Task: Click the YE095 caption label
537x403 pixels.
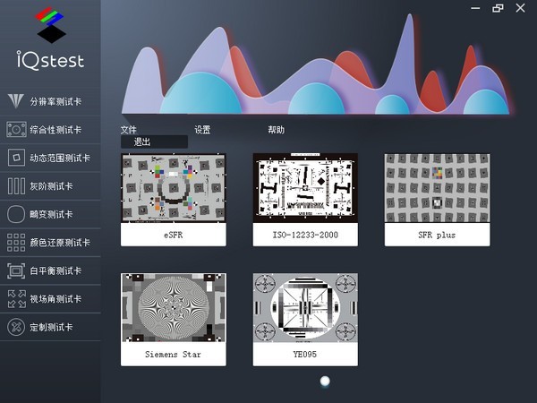Action: click(x=305, y=354)
